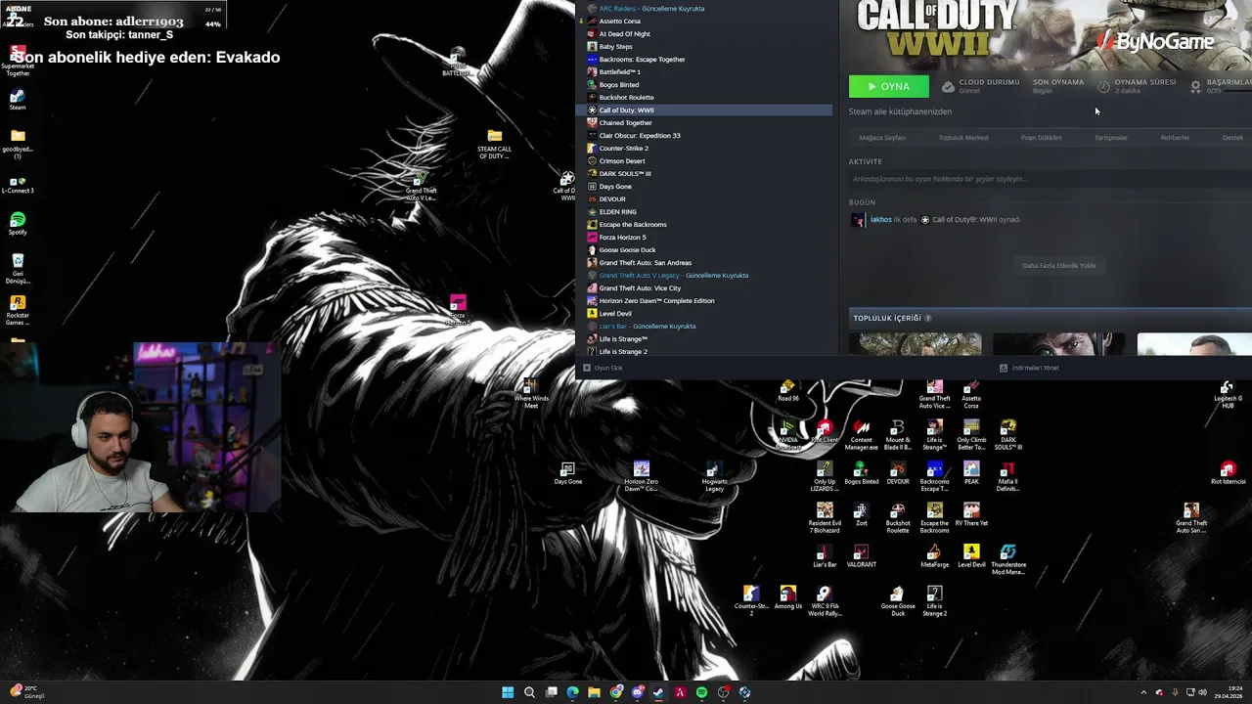Open the Rockstar Games desktop shortcut

17,310
